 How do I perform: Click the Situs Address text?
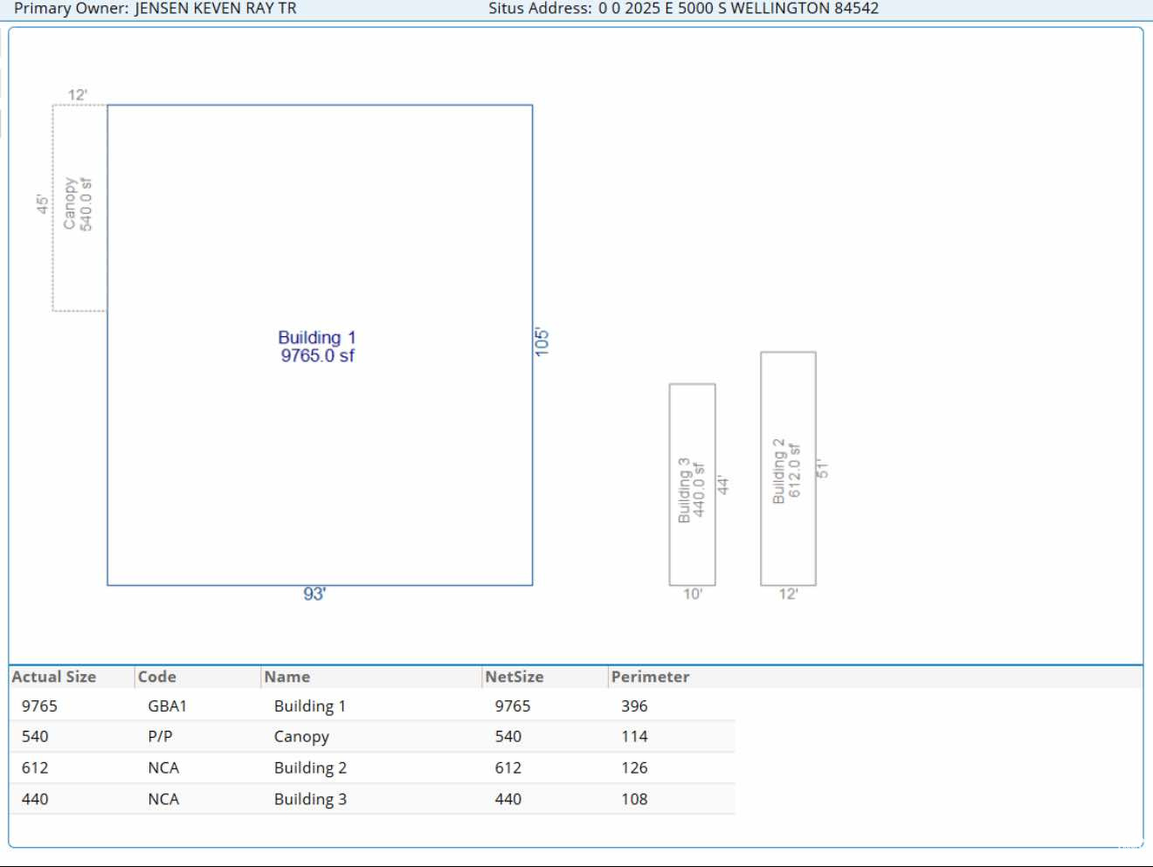coord(738,9)
